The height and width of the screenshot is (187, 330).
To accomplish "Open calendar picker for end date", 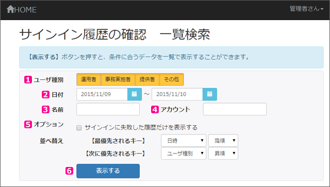I will pos(210,94).
